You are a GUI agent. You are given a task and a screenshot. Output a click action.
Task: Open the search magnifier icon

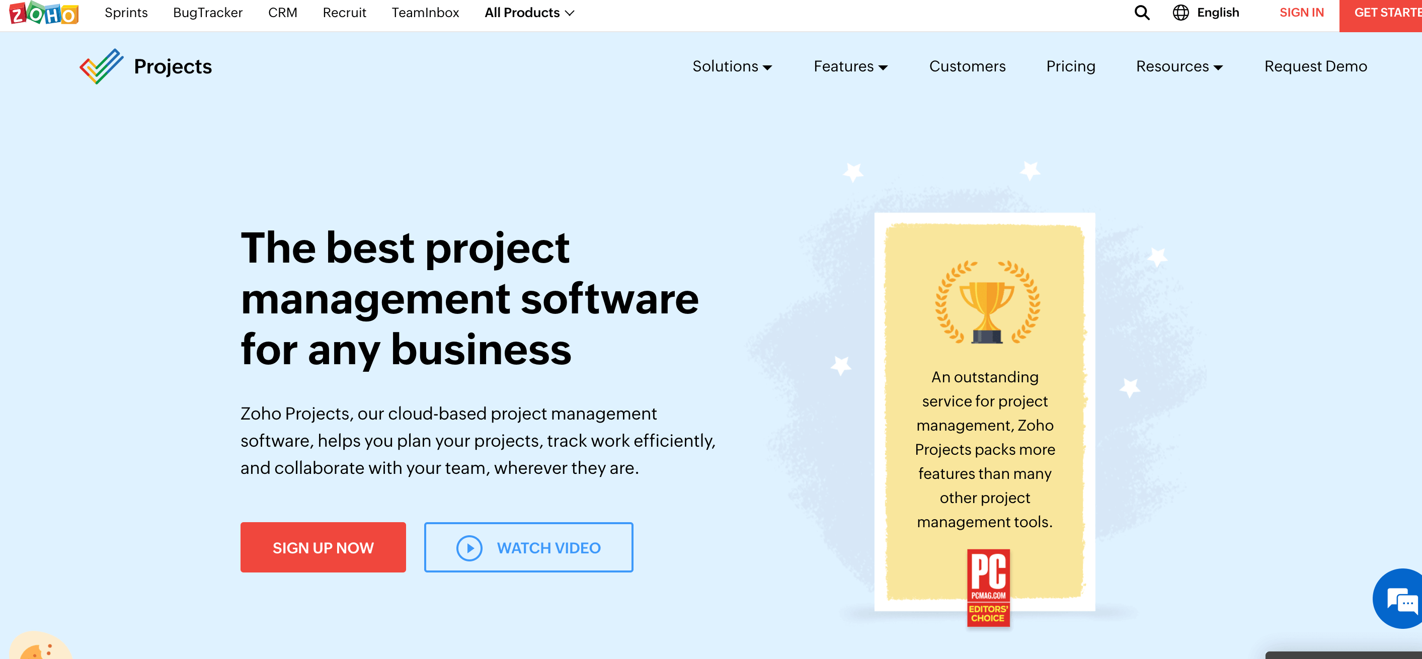point(1142,13)
